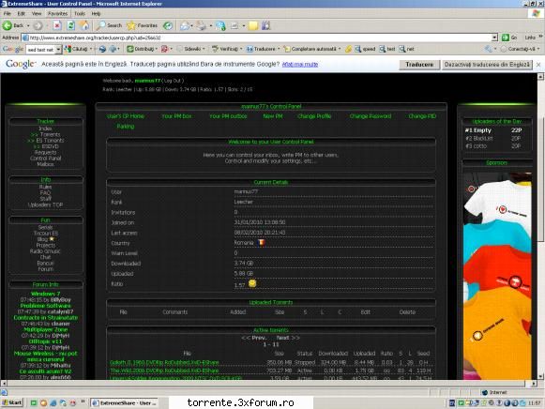Click the Print icon in the toolbar
Screen dimensions: 545x409
pyautogui.click(x=202, y=25)
